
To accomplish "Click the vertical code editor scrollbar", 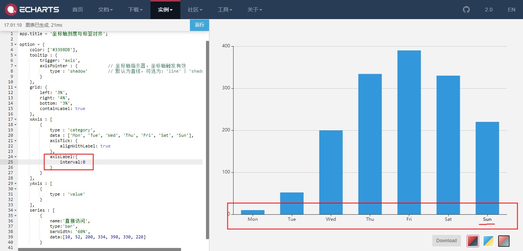I will (x=208, y=139).
